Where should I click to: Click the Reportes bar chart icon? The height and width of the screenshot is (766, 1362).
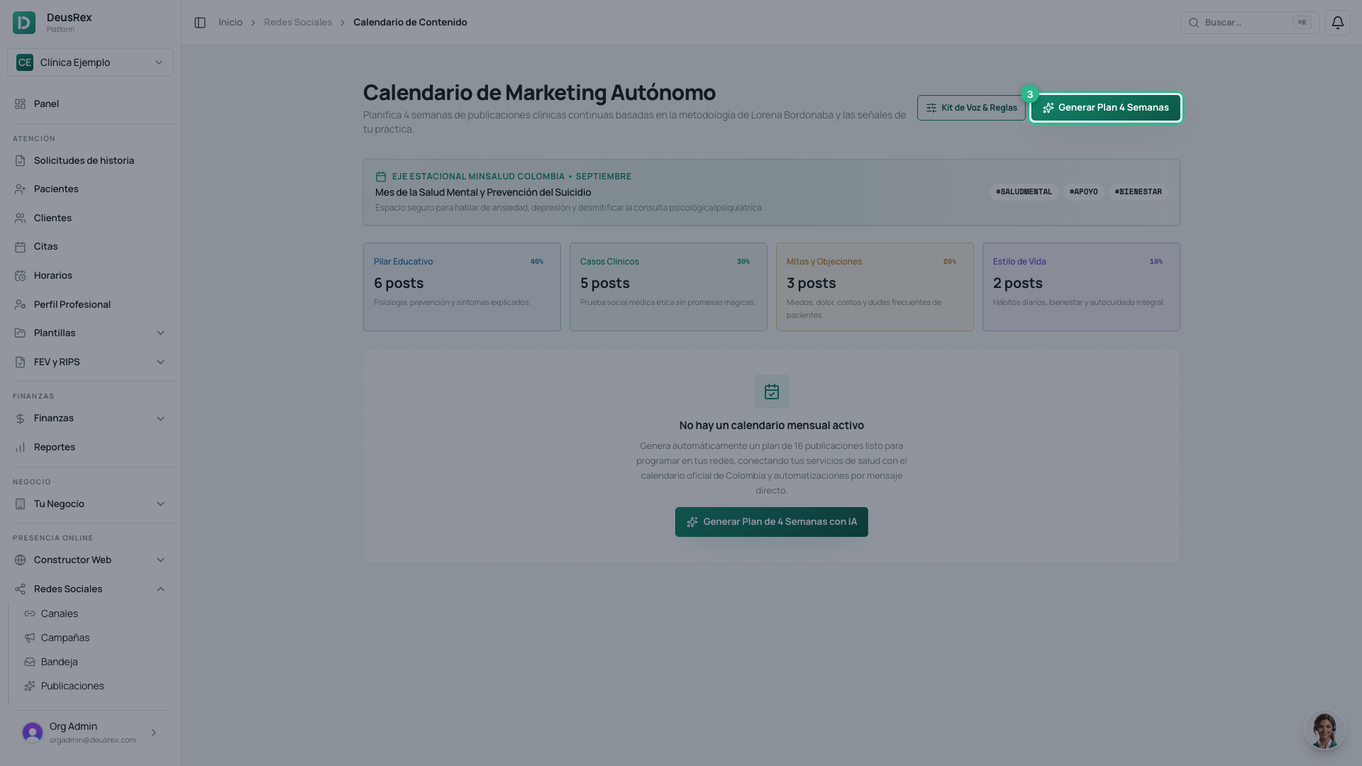tap(20, 448)
